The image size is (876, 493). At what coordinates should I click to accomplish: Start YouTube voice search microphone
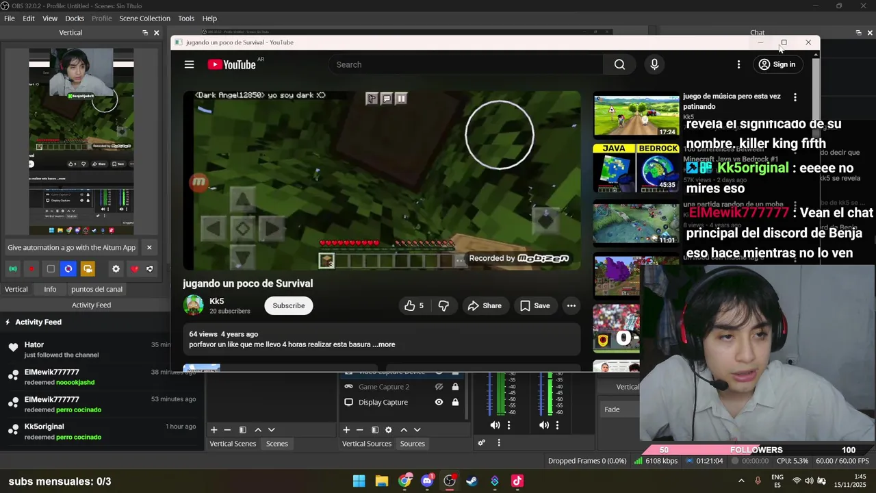pyautogui.click(x=654, y=64)
